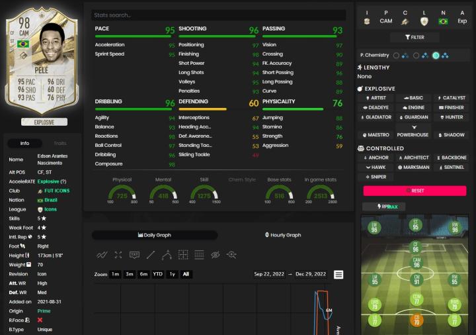Click the text annotation icon in chart toolbar

coord(134,255)
